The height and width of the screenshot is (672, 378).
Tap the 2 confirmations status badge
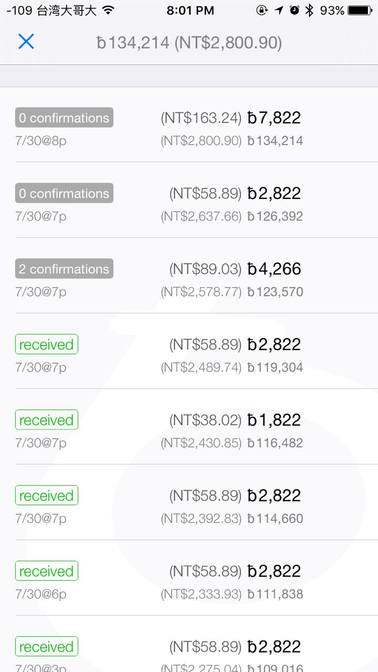coord(64,269)
